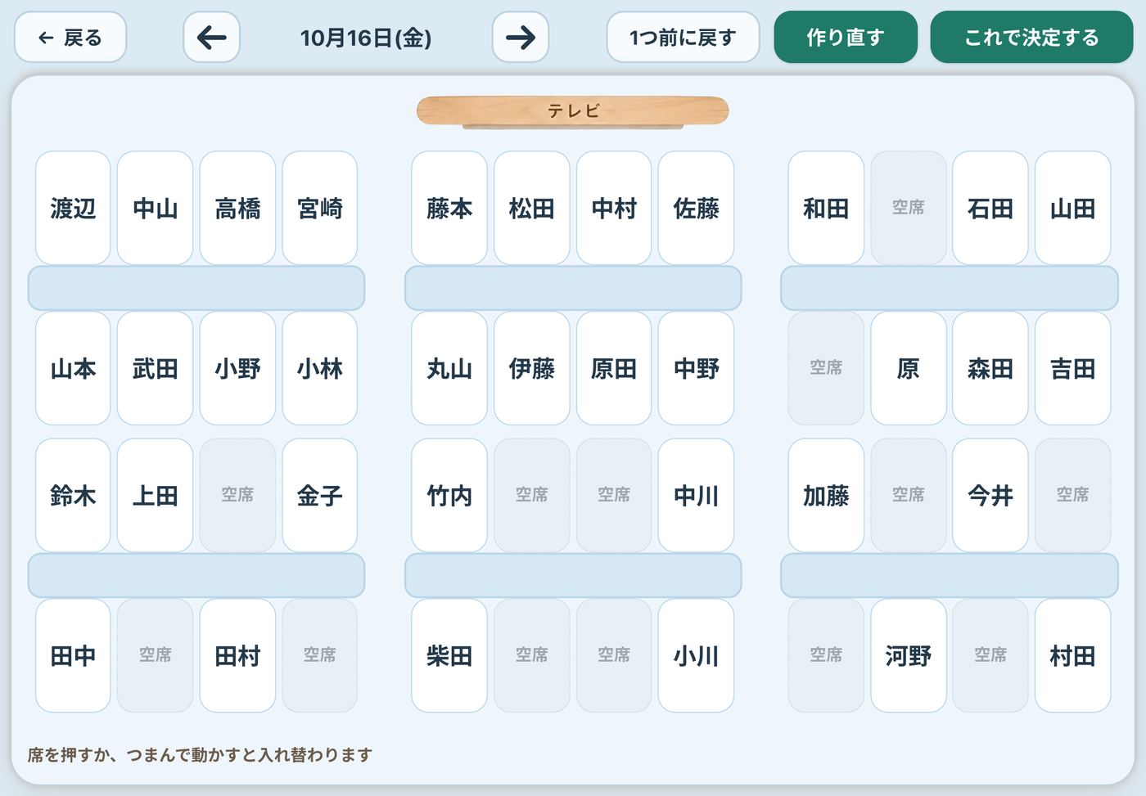Screen dimensions: 1146x796
Task: Tap the 柴田 seat
Action: pyautogui.click(x=449, y=655)
